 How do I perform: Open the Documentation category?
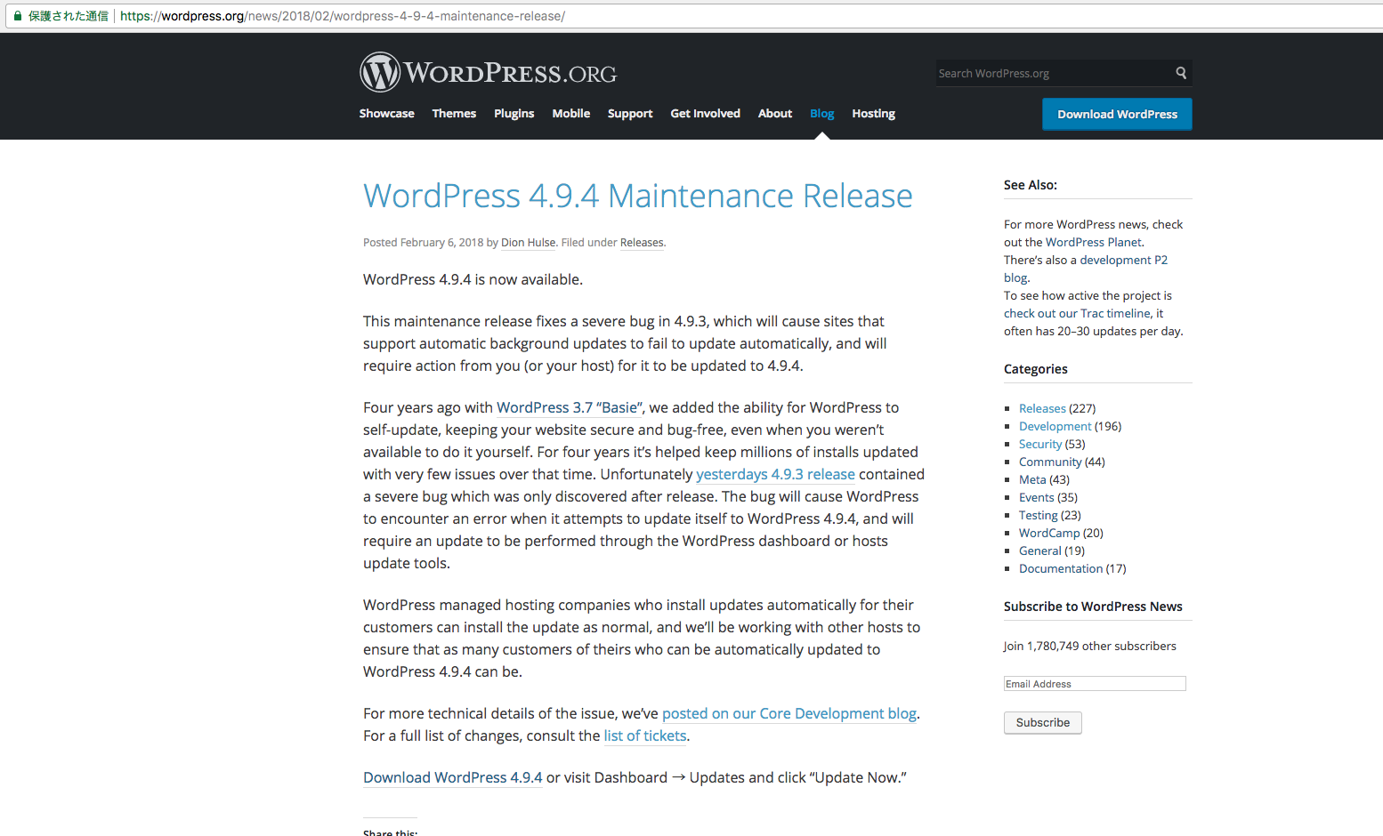tap(1061, 568)
